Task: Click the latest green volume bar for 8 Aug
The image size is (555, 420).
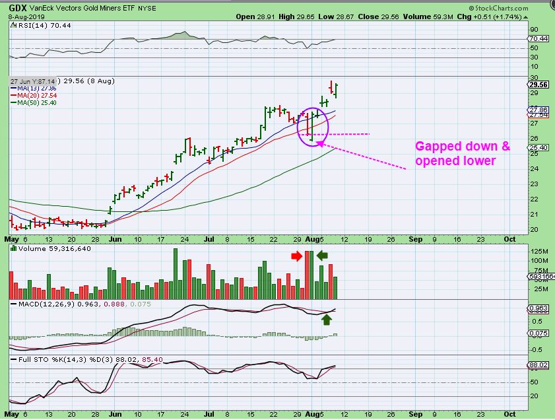Action: coord(335,288)
